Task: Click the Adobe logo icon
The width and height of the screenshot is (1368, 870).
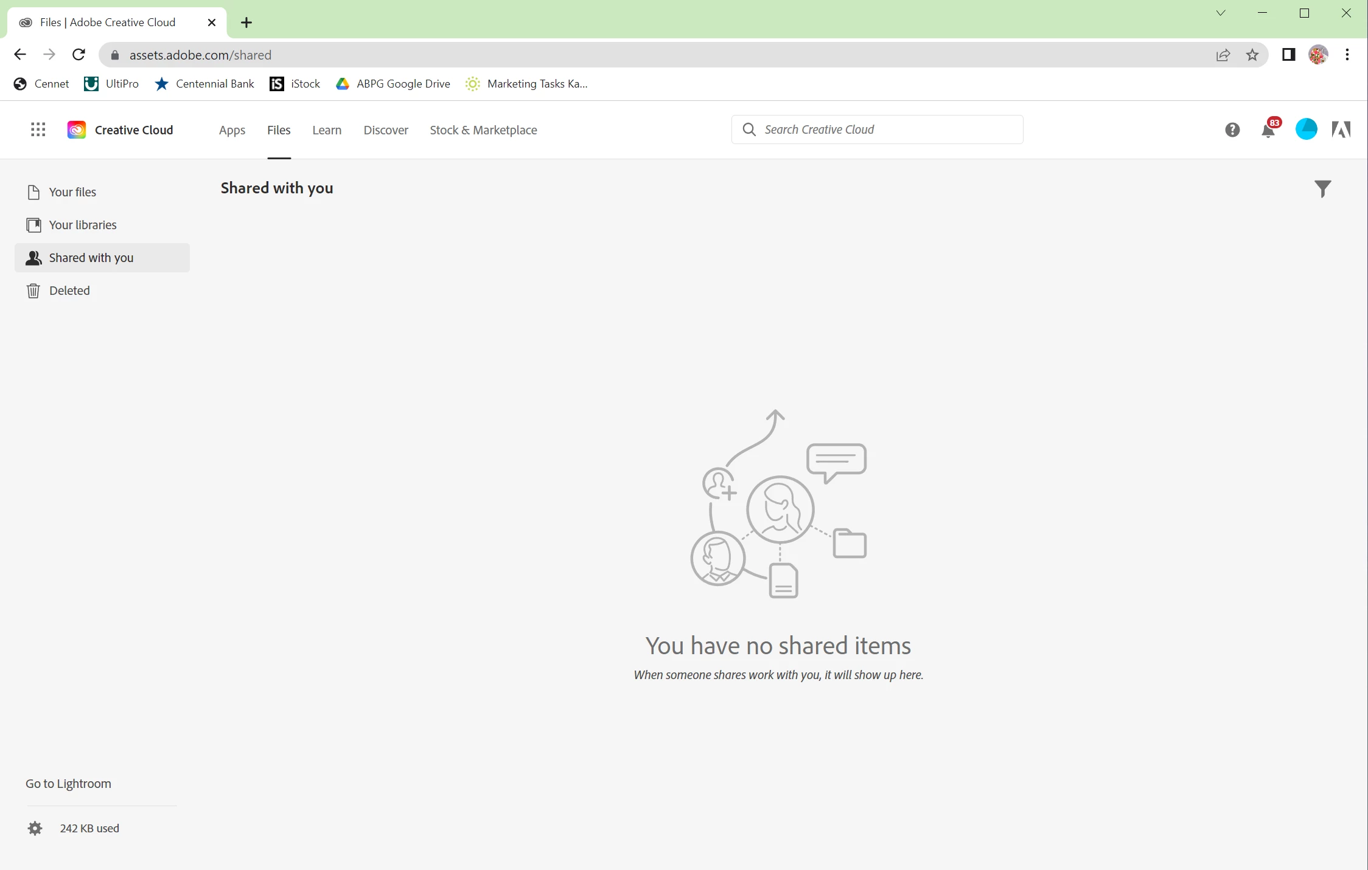Action: tap(1341, 129)
